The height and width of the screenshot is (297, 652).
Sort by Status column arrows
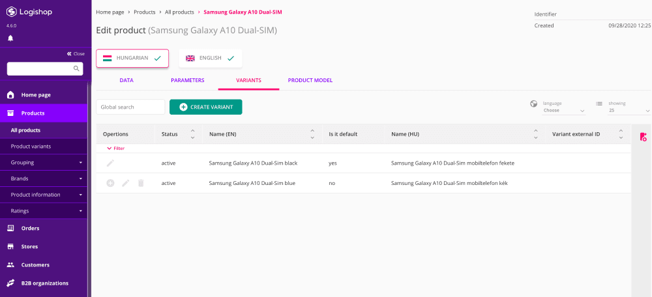click(192, 134)
